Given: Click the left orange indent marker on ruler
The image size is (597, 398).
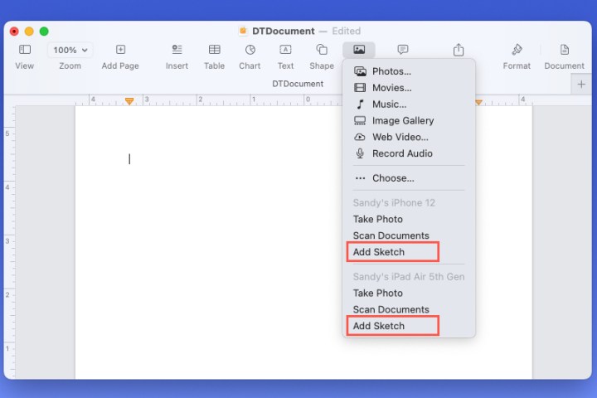Looking at the screenshot, I should point(129,100).
